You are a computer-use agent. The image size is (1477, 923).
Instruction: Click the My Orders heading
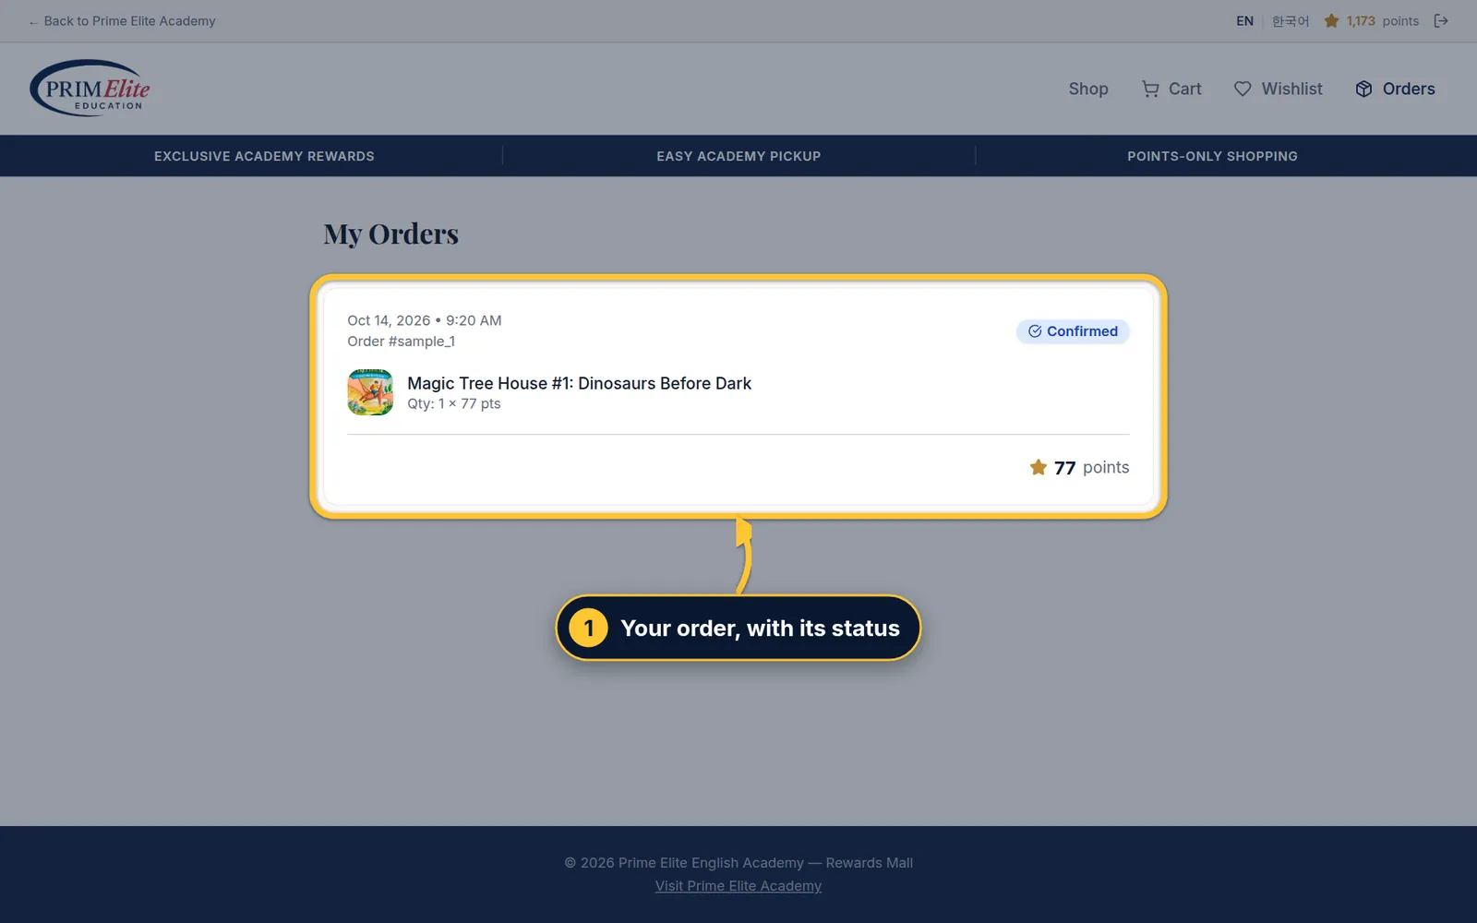coord(390,234)
